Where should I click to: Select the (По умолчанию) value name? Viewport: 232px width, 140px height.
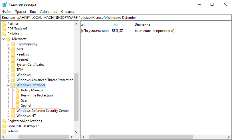pos(95,31)
